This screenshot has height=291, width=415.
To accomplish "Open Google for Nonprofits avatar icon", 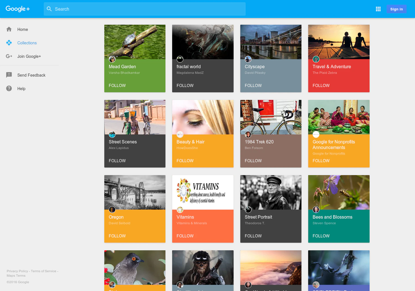I will point(316,134).
